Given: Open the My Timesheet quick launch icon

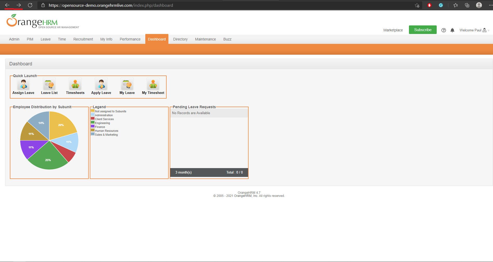Looking at the screenshot, I should (x=153, y=84).
